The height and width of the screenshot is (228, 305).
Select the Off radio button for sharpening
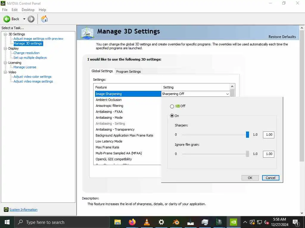tap(172, 106)
